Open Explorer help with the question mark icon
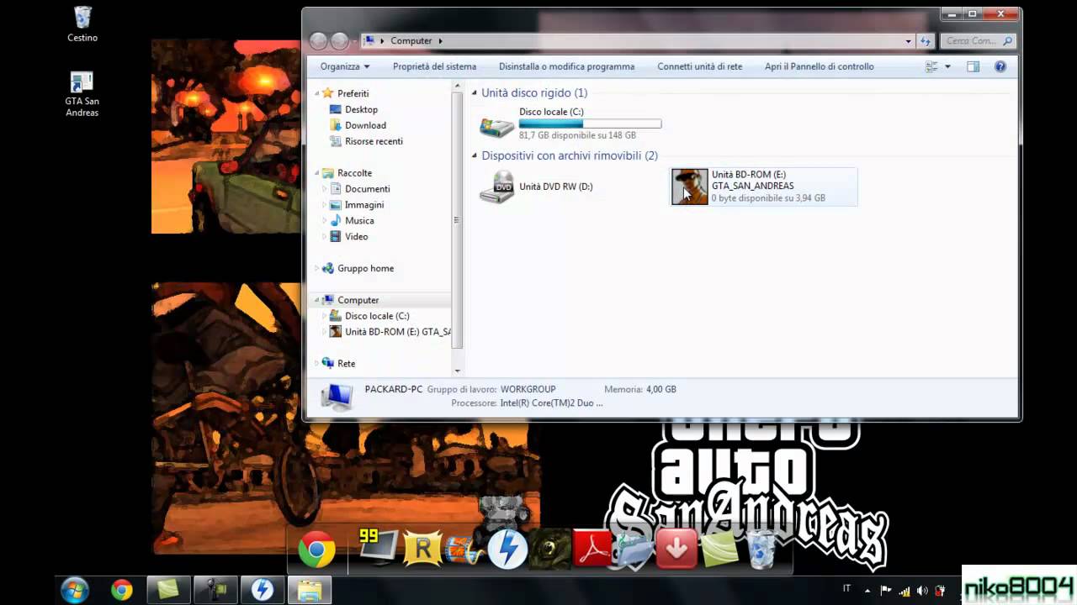The height and width of the screenshot is (605, 1077). (x=1000, y=66)
